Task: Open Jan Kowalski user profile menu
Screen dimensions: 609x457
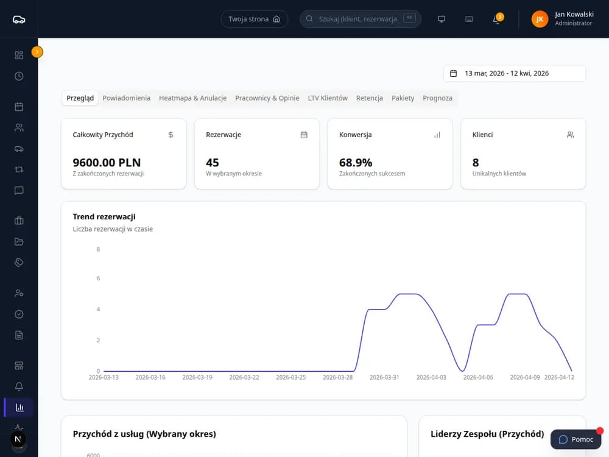Action: (x=563, y=19)
